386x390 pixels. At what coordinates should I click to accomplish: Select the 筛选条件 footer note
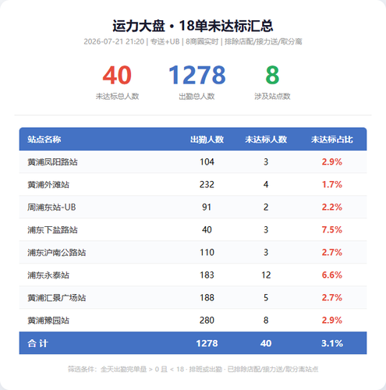pyautogui.click(x=193, y=369)
